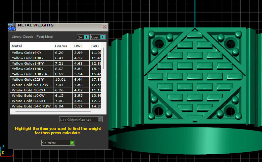Click the XYZ axis indicator in viewport
Screen dimensions: 262x162
tap(7, 151)
